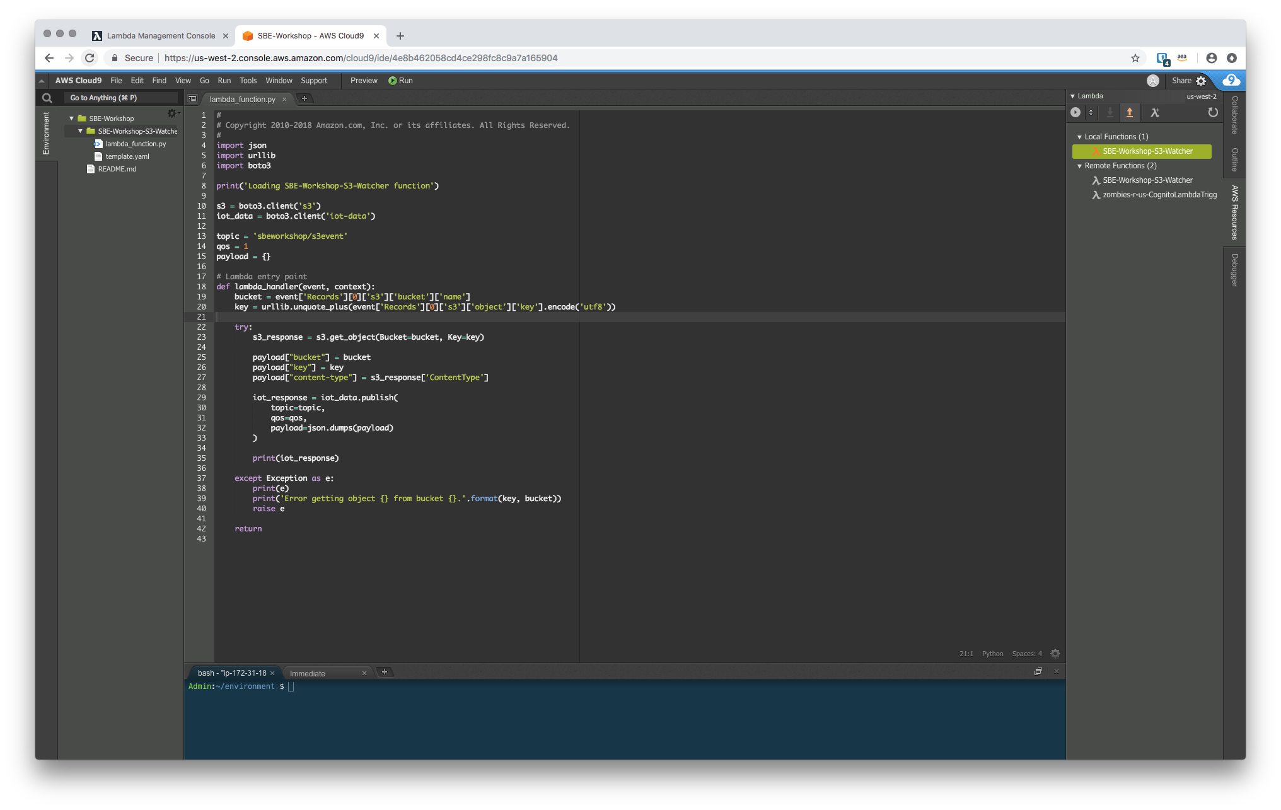The image size is (1281, 810).
Task: Collapse the SBE-Workshop root folder
Action: [x=72, y=119]
